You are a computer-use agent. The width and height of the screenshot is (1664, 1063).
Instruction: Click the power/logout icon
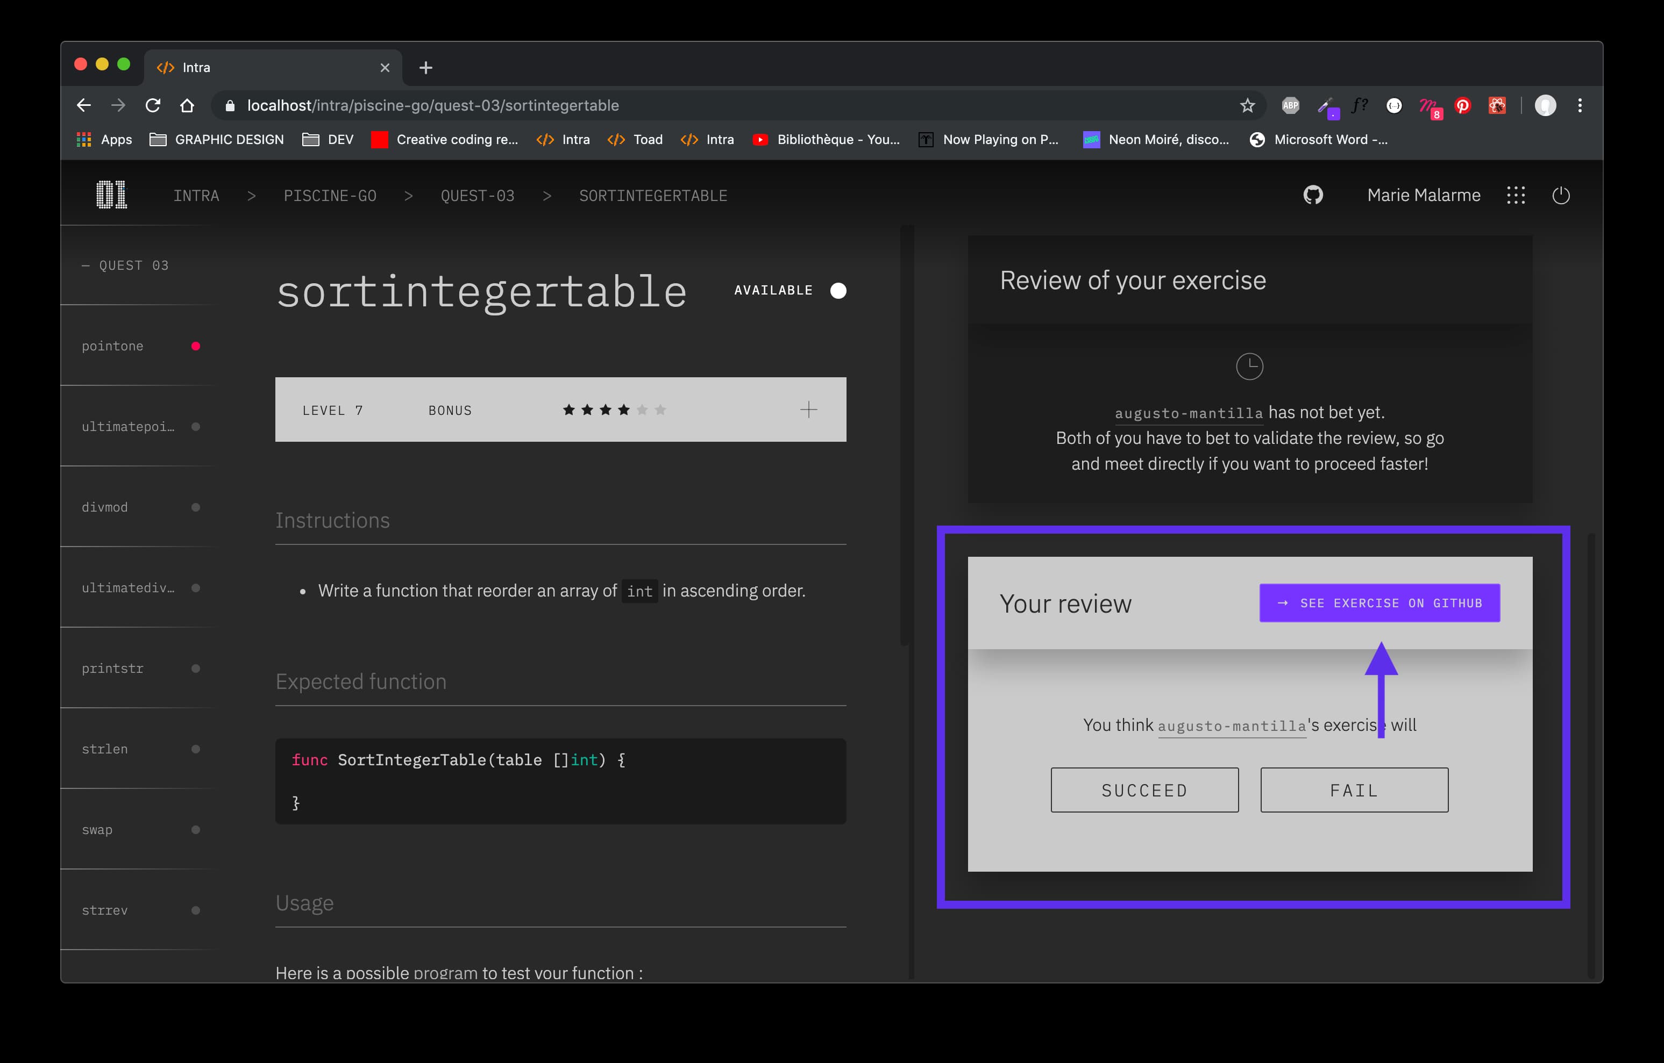1561,194
